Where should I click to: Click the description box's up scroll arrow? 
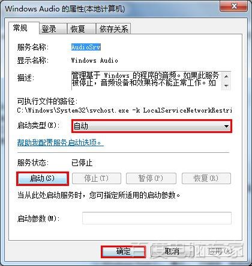(226, 76)
